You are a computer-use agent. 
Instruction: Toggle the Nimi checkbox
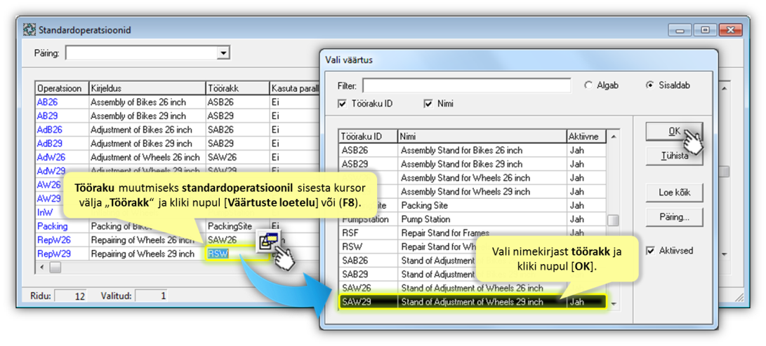point(428,104)
